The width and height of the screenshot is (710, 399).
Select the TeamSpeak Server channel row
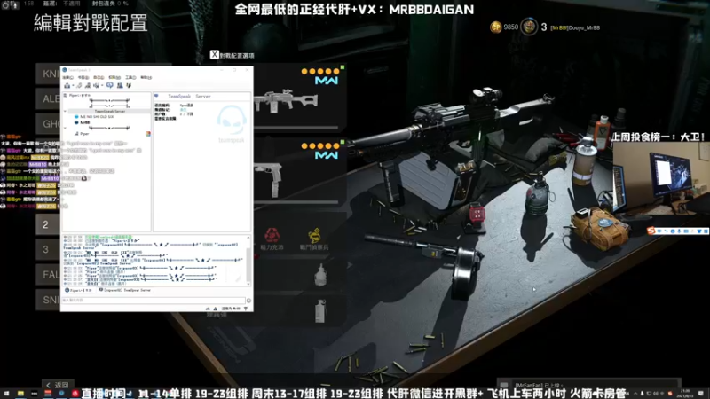(109, 112)
